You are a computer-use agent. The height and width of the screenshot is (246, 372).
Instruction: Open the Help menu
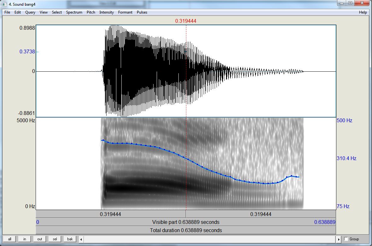(363, 12)
